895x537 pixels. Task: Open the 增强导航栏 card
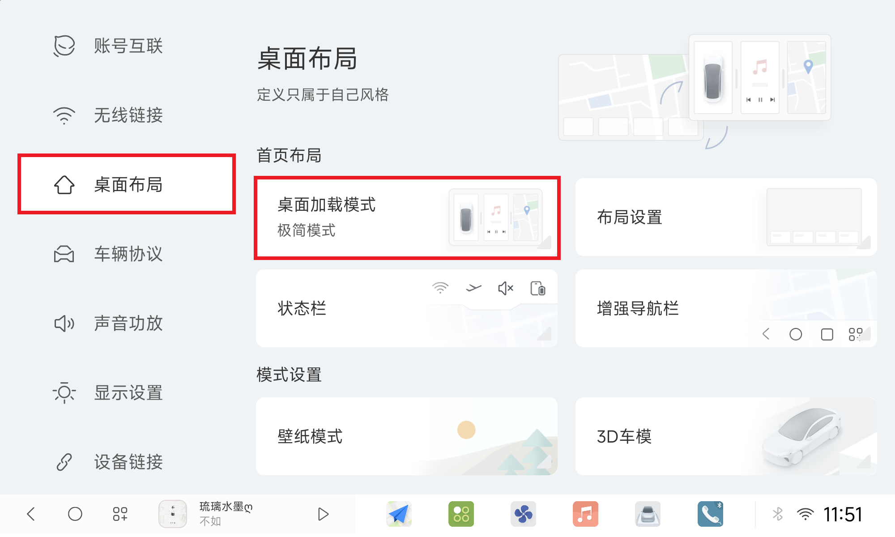pyautogui.click(x=725, y=308)
